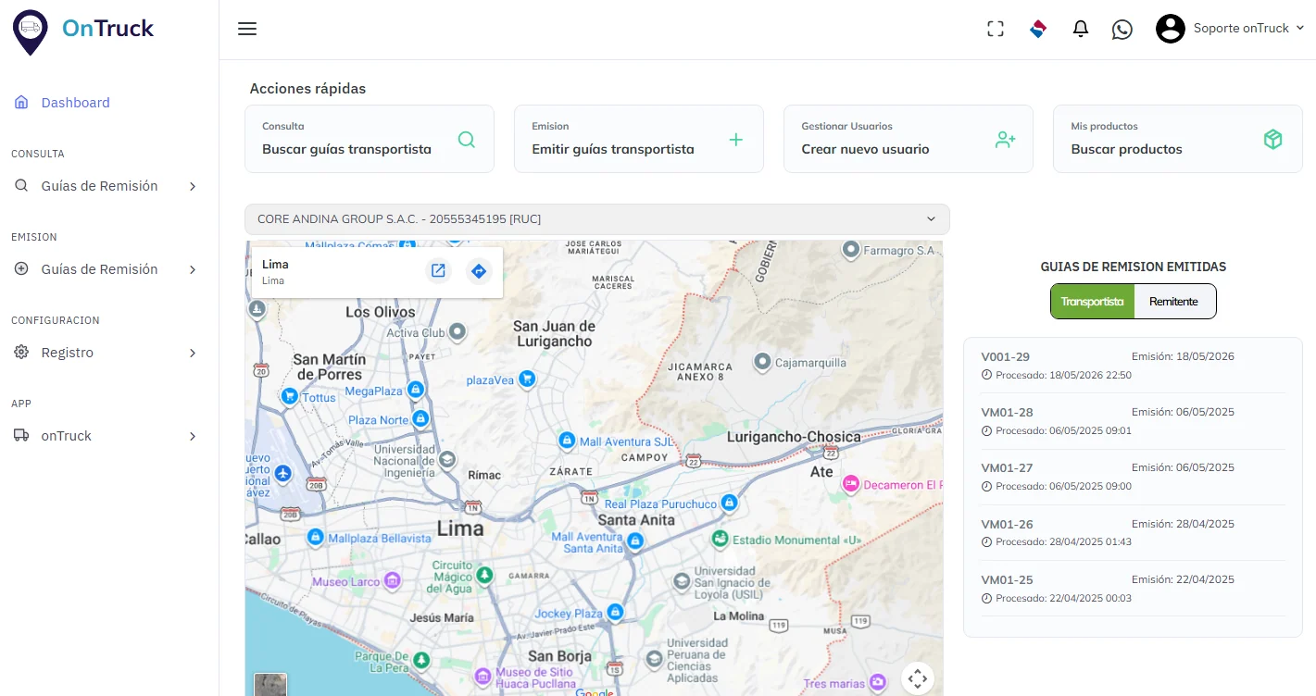1316x696 pixels.
Task: Click the plus icon in Emision card
Action: (736, 140)
